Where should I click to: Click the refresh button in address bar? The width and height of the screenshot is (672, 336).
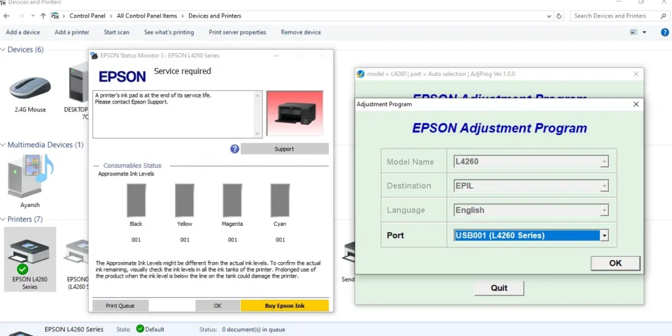pyautogui.click(x=559, y=16)
